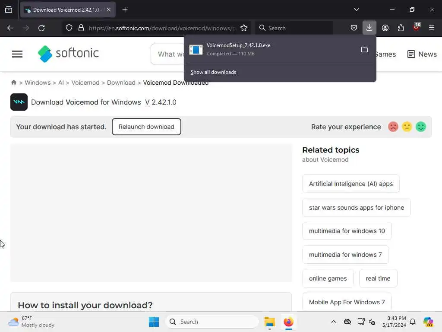Click Show all downloads

(x=213, y=72)
